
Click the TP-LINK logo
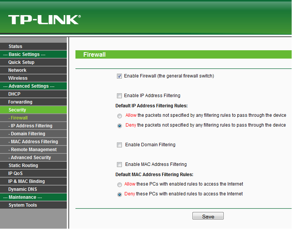(44, 20)
